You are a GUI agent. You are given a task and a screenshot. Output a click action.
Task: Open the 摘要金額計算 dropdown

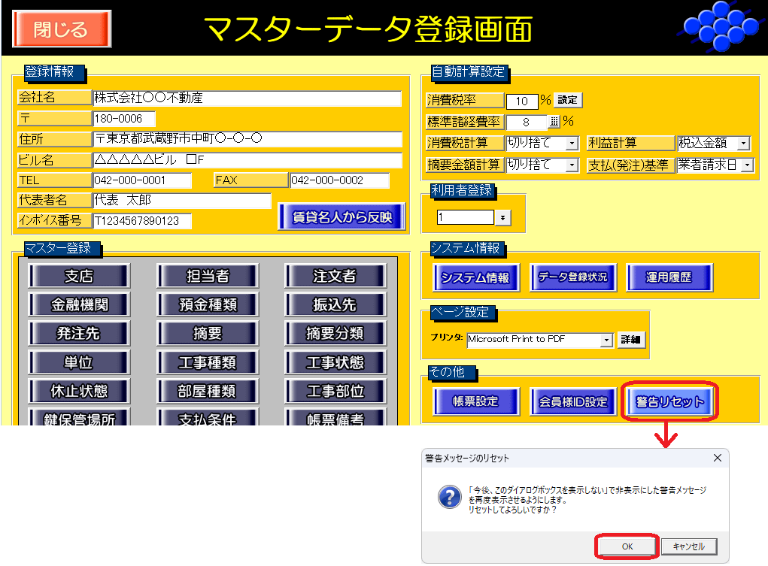(572, 165)
